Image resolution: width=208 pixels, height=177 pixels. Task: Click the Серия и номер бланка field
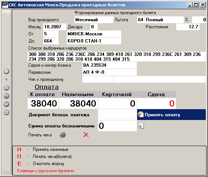(x=110, y=65)
